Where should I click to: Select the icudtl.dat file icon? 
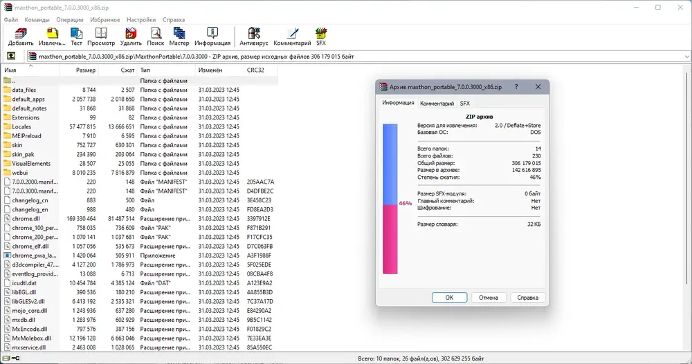[x=7, y=283]
